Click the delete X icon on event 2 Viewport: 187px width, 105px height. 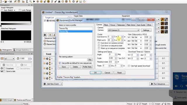(45, 64)
